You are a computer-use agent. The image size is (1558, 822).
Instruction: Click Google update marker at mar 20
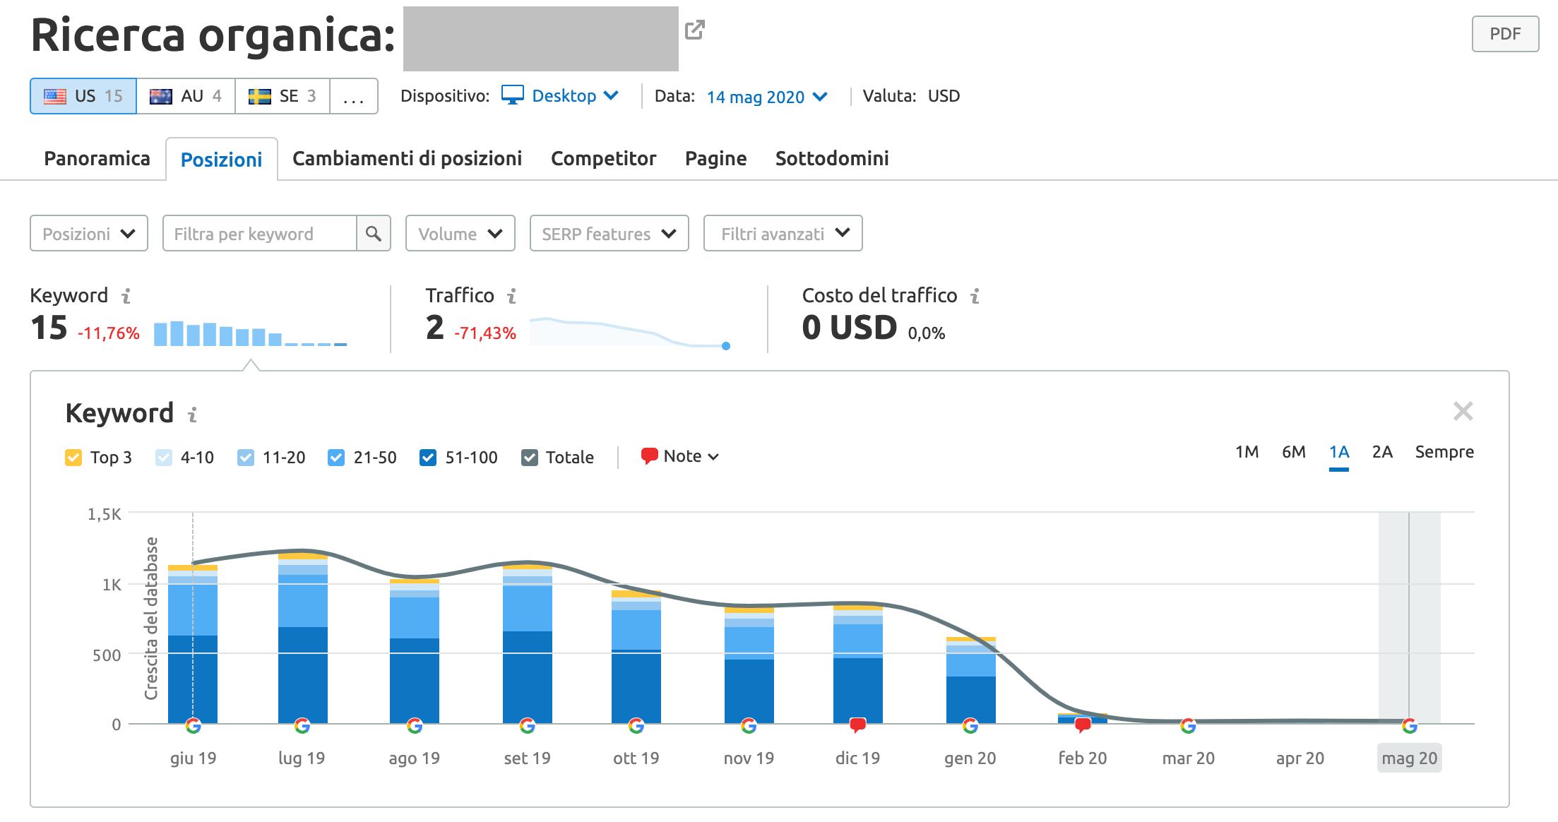pyautogui.click(x=1189, y=725)
